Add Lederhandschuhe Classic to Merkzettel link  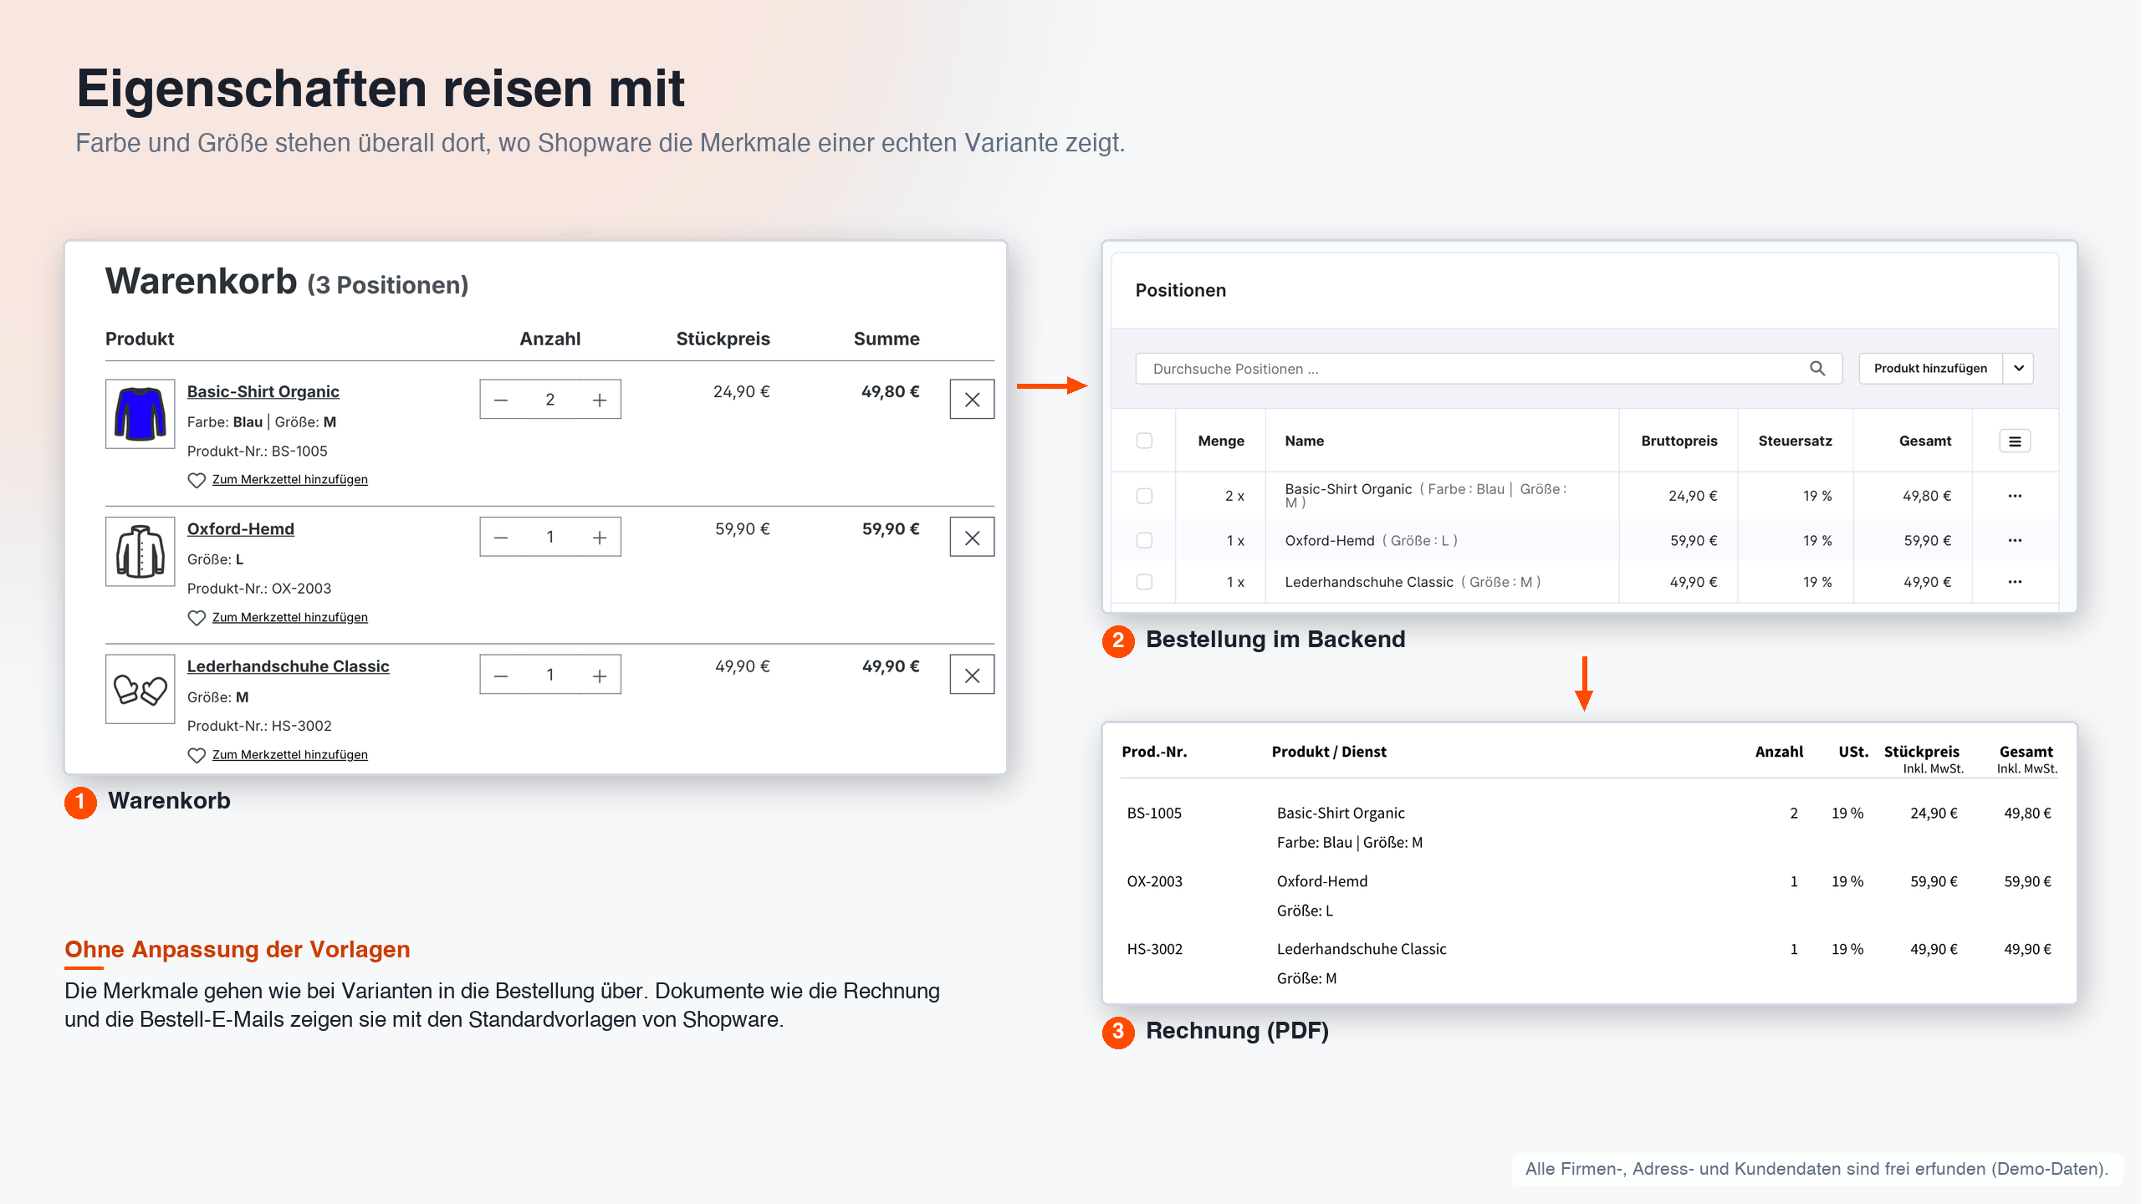(x=289, y=755)
